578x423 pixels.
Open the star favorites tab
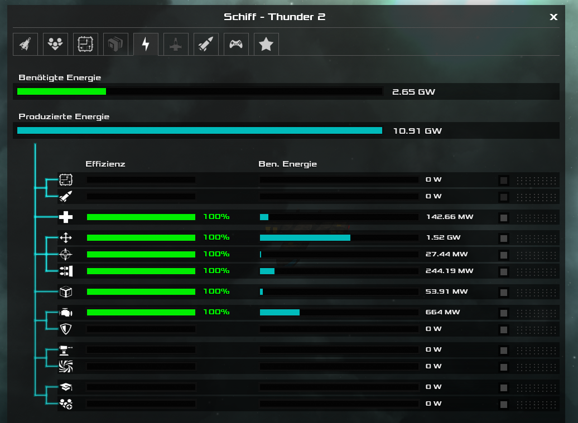point(266,44)
